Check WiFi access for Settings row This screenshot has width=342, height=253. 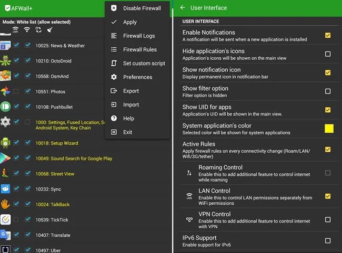point(27,122)
